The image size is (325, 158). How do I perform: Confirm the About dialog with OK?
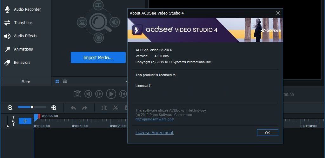click(x=267, y=133)
